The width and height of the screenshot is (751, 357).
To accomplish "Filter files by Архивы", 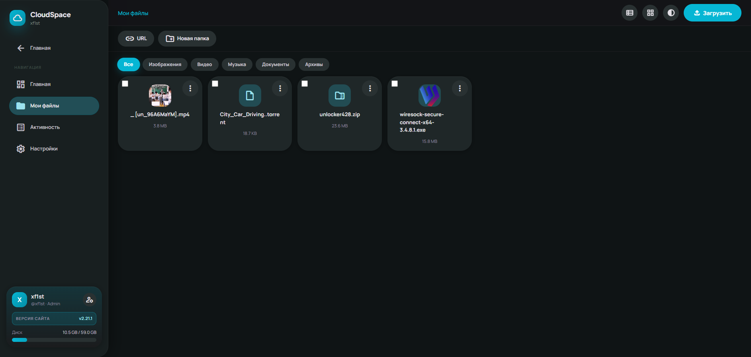I will [314, 64].
